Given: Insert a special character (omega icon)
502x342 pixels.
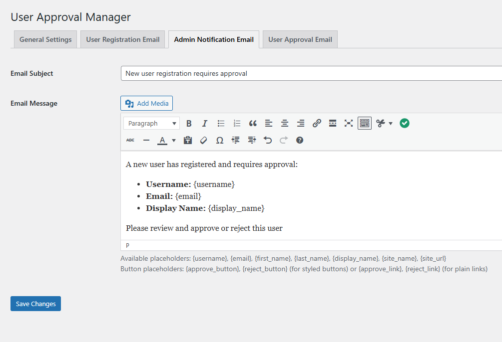Looking at the screenshot, I should pos(220,140).
